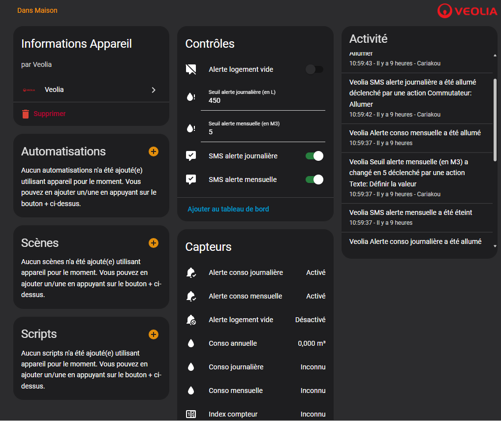
Task: Add a new scene with plus icon
Action: pos(154,243)
